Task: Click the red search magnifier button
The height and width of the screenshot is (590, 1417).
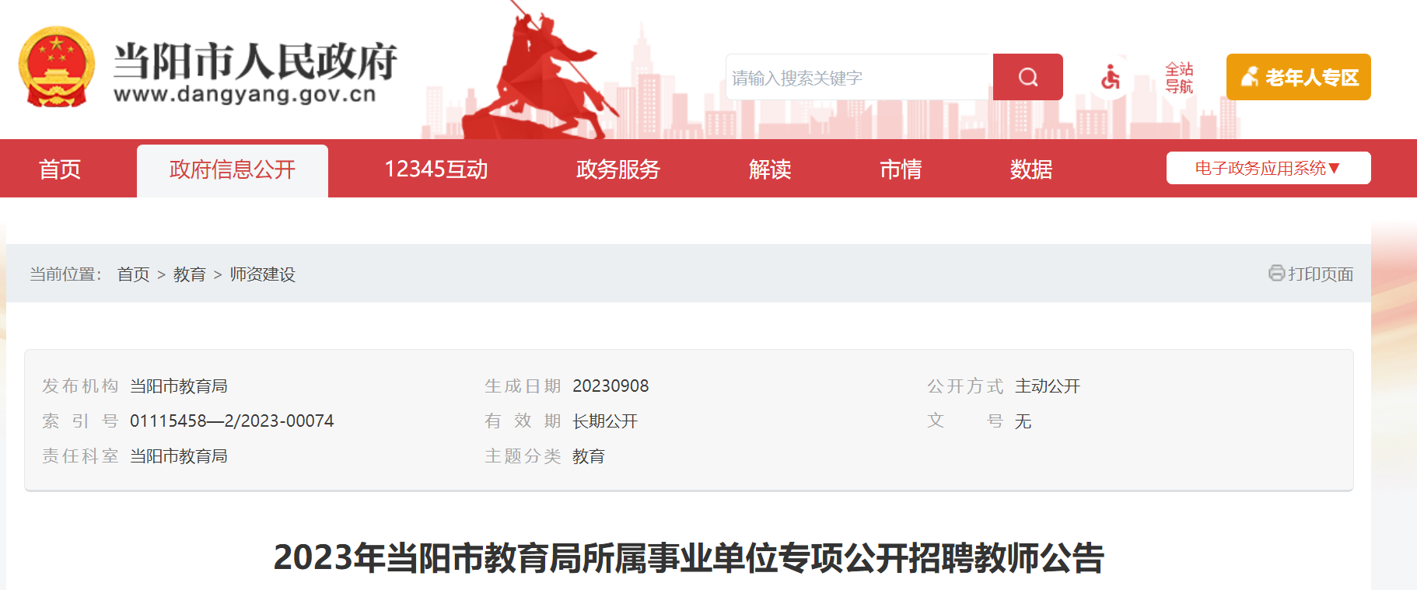Action: pos(1027,77)
